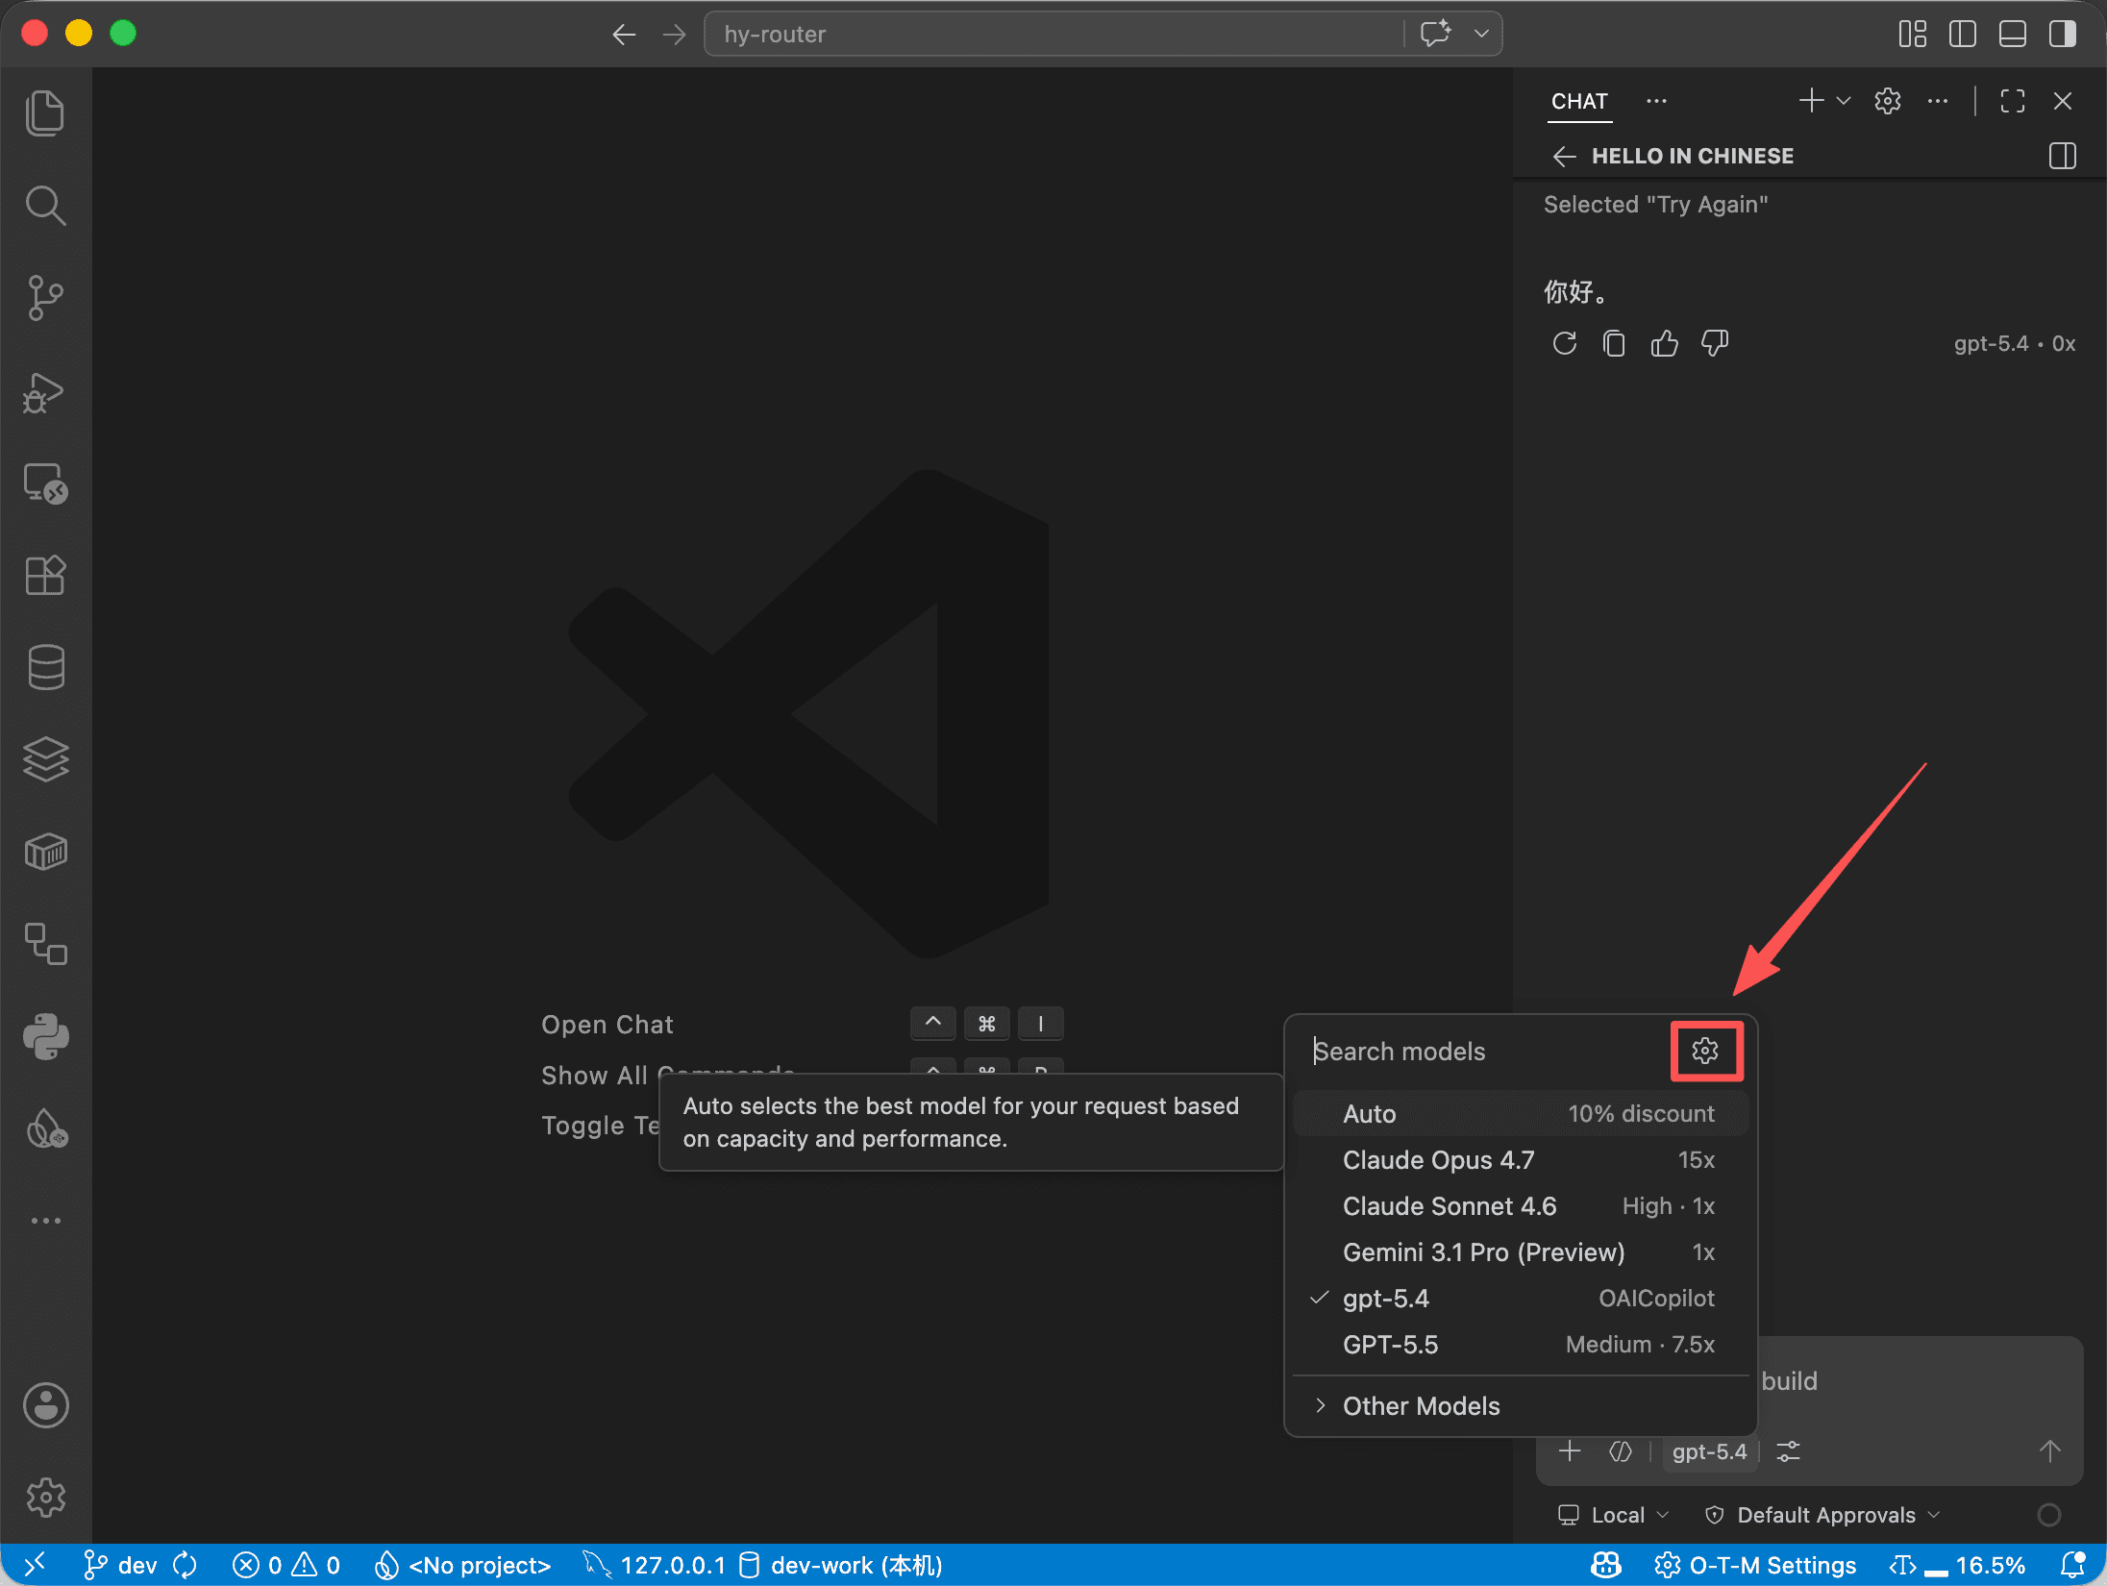
Task: Open the Python view in activity bar
Action: [45, 1036]
